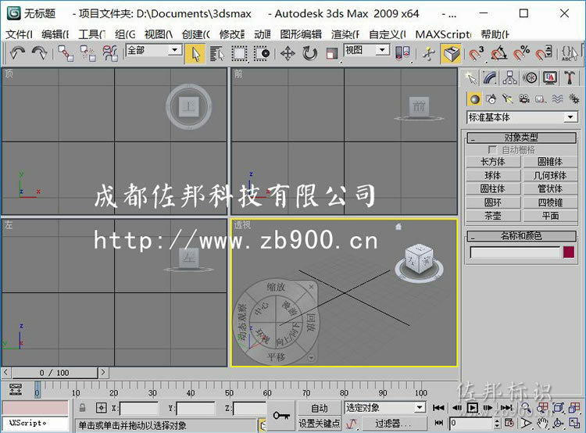Open the 全部 selection filter dropdown
Screen dimensions: 586x433
click(x=155, y=50)
